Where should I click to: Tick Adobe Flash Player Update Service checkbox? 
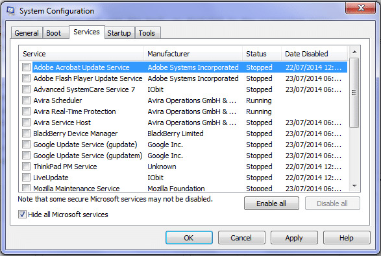tap(26, 78)
